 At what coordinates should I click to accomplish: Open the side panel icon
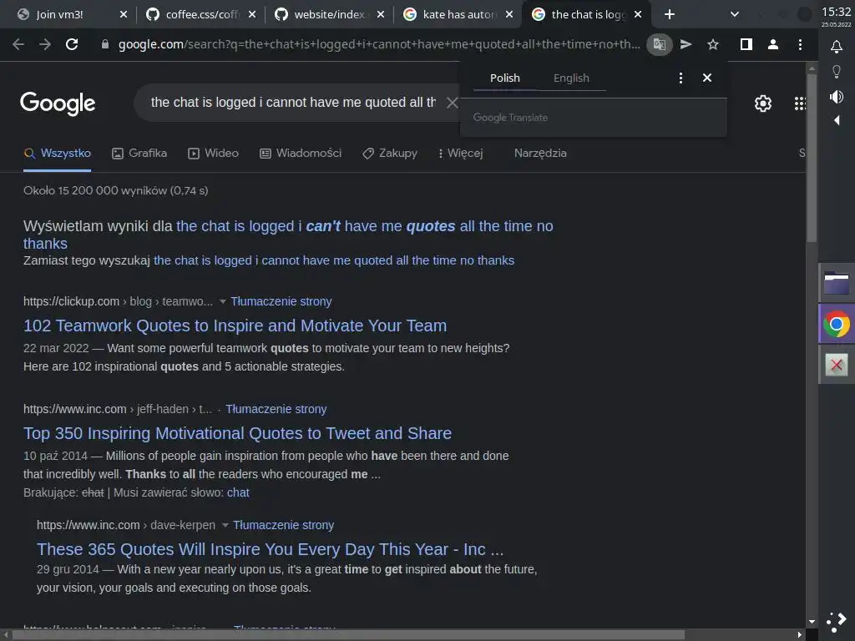tap(746, 45)
